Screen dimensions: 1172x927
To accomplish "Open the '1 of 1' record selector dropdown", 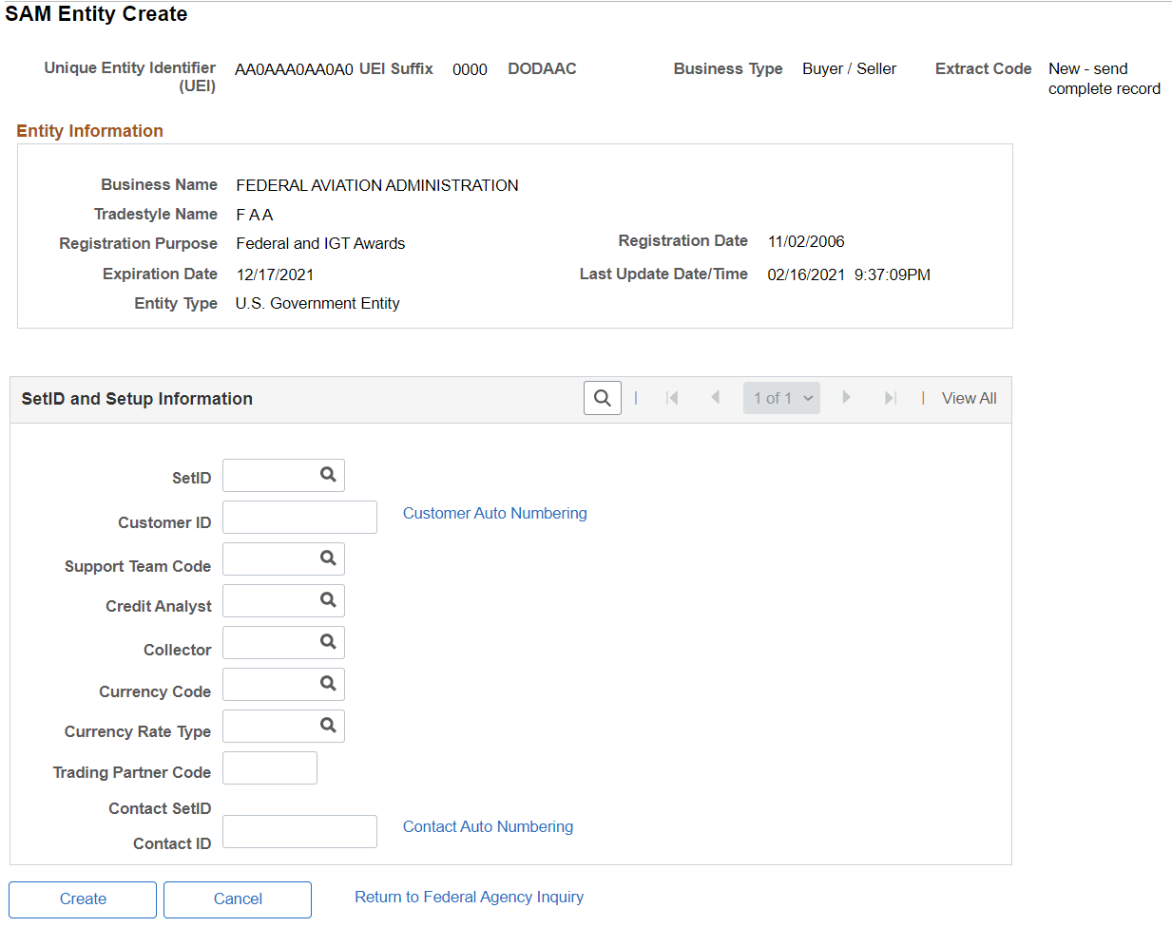I will click(x=781, y=397).
